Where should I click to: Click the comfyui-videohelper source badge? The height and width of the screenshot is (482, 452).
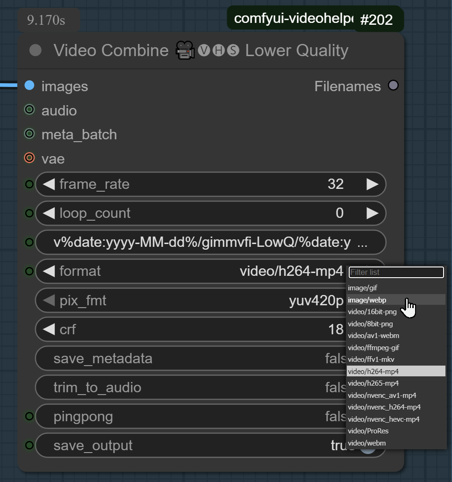click(x=292, y=18)
